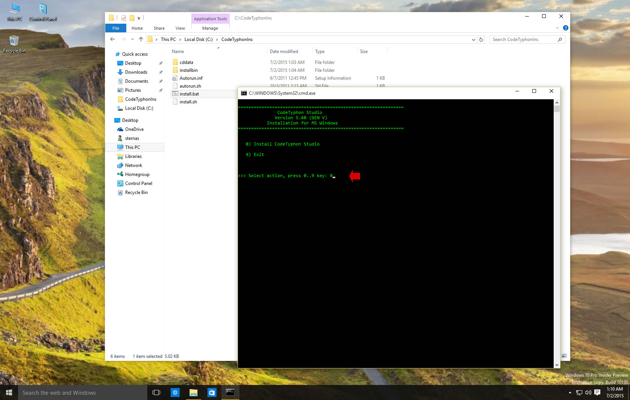Open Task View on taskbar
The height and width of the screenshot is (400, 630).
tap(156, 392)
